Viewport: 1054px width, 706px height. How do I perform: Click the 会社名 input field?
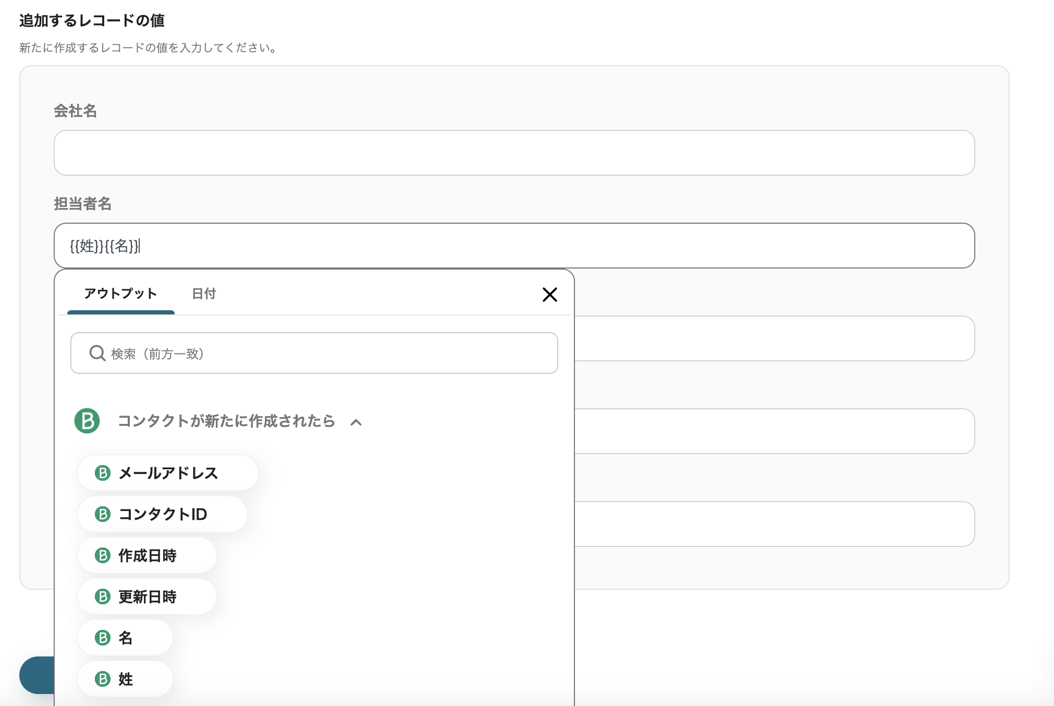click(x=514, y=153)
